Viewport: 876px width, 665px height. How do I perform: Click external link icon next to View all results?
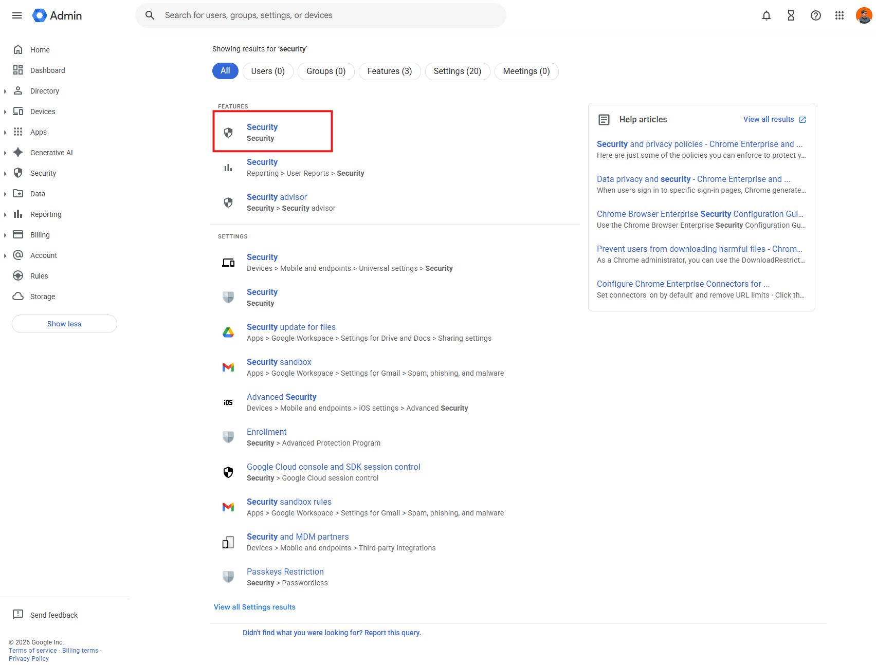[802, 120]
